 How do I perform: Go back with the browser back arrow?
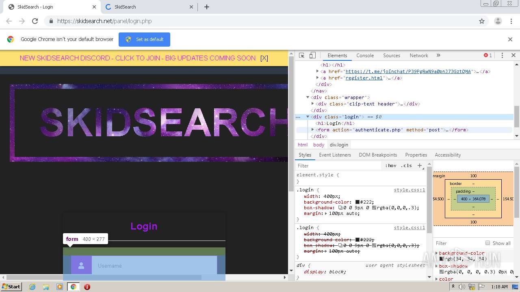click(9, 21)
